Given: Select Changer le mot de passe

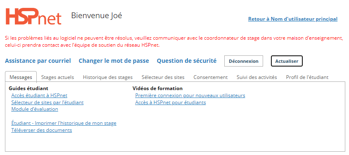Looking at the screenshot, I should (114, 61).
